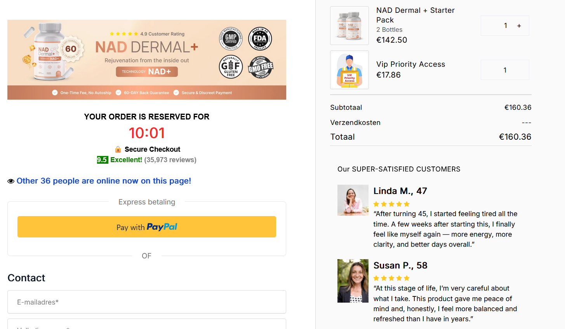Click the 'NAD Dermal + Starter Pack' product name
Viewport: 565px width, 329px height.
click(x=415, y=15)
